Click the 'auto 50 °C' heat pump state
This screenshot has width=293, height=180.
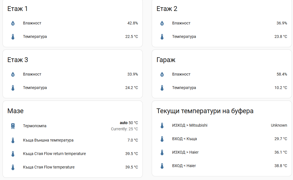pos(129,123)
